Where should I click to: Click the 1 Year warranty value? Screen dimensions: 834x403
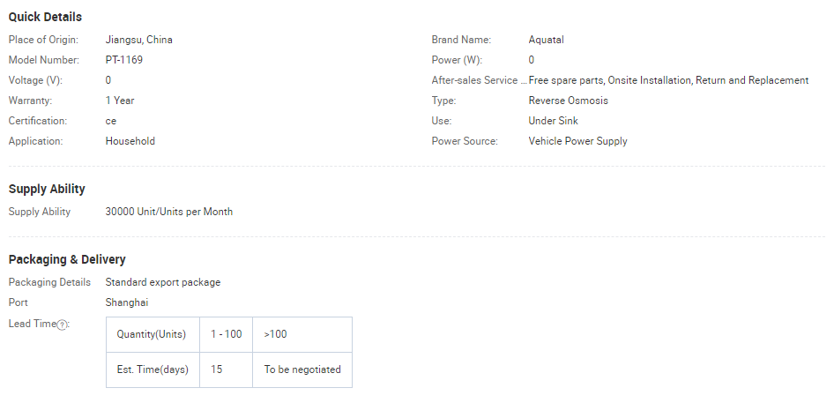120,101
